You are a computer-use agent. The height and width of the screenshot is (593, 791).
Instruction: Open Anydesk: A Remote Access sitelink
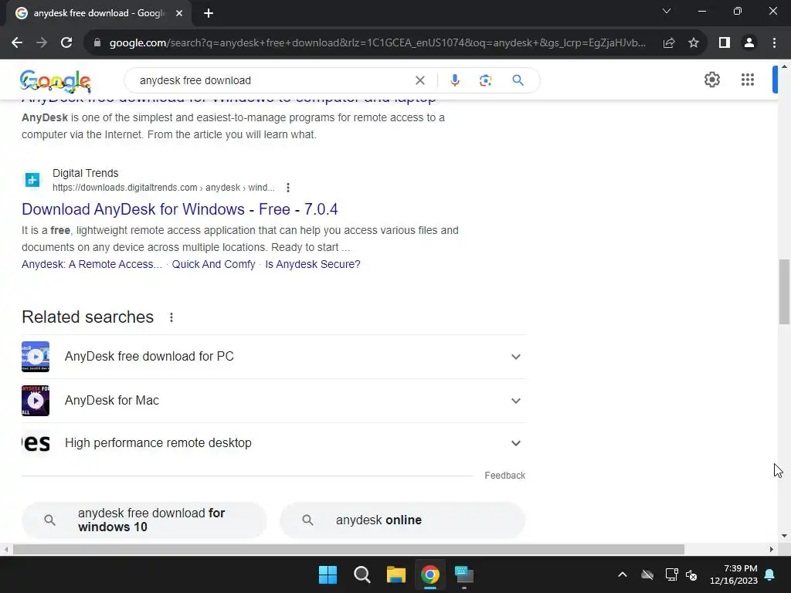pos(92,264)
